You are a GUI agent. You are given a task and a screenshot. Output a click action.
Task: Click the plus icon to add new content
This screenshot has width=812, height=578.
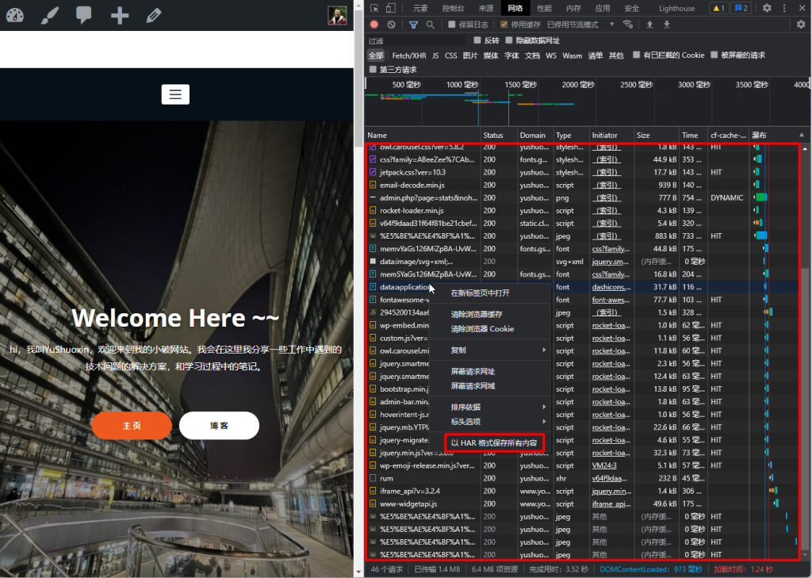coord(120,15)
